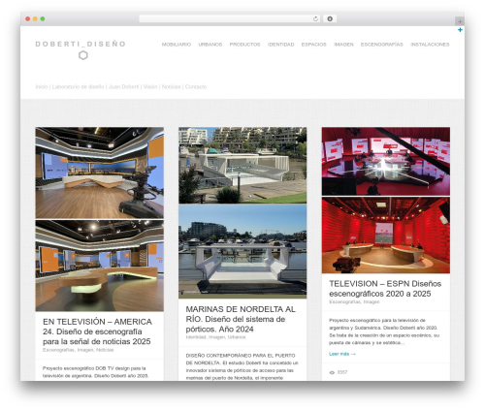Screen dimensions: 485x410
Task: Open top ESPN red studio thumbnail
Action: click(x=386, y=161)
